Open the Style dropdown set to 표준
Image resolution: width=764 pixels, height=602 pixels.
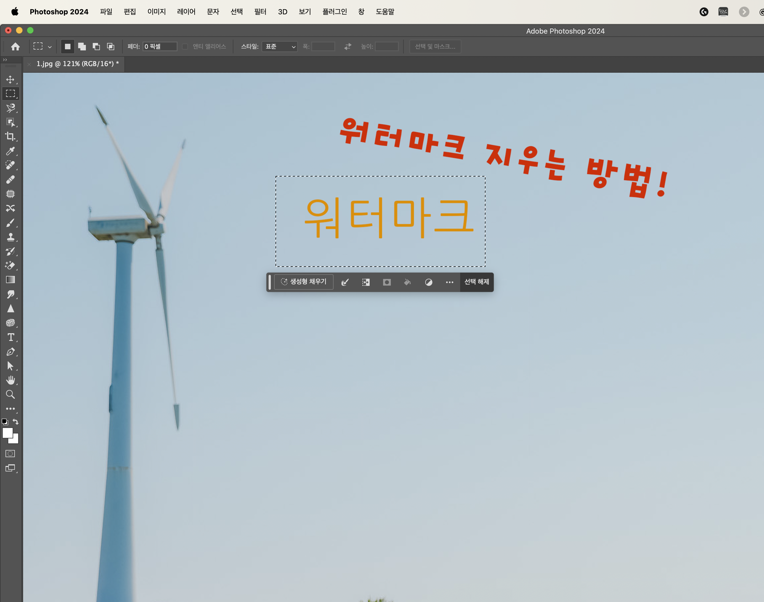tap(280, 47)
